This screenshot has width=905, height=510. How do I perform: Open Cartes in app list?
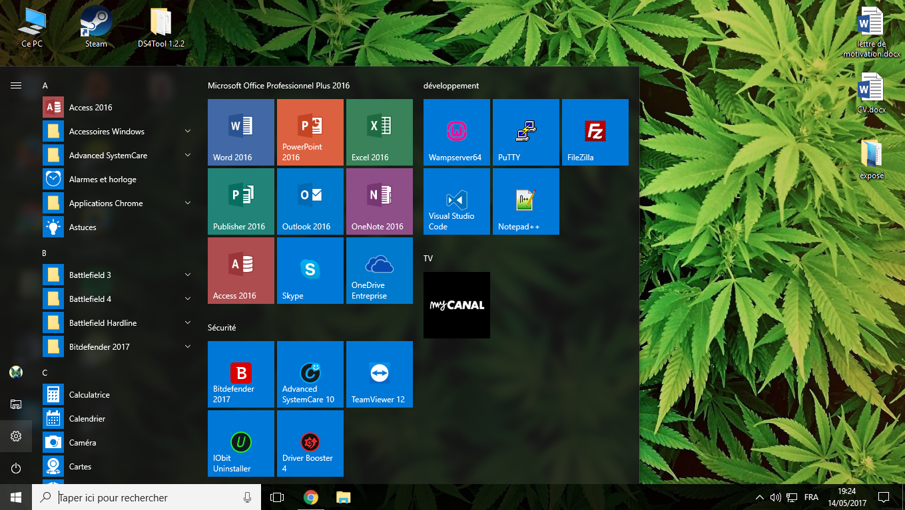click(x=117, y=466)
